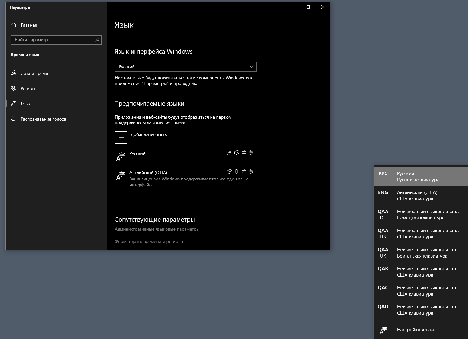Click the Дата и время calendar icon

point(13,73)
